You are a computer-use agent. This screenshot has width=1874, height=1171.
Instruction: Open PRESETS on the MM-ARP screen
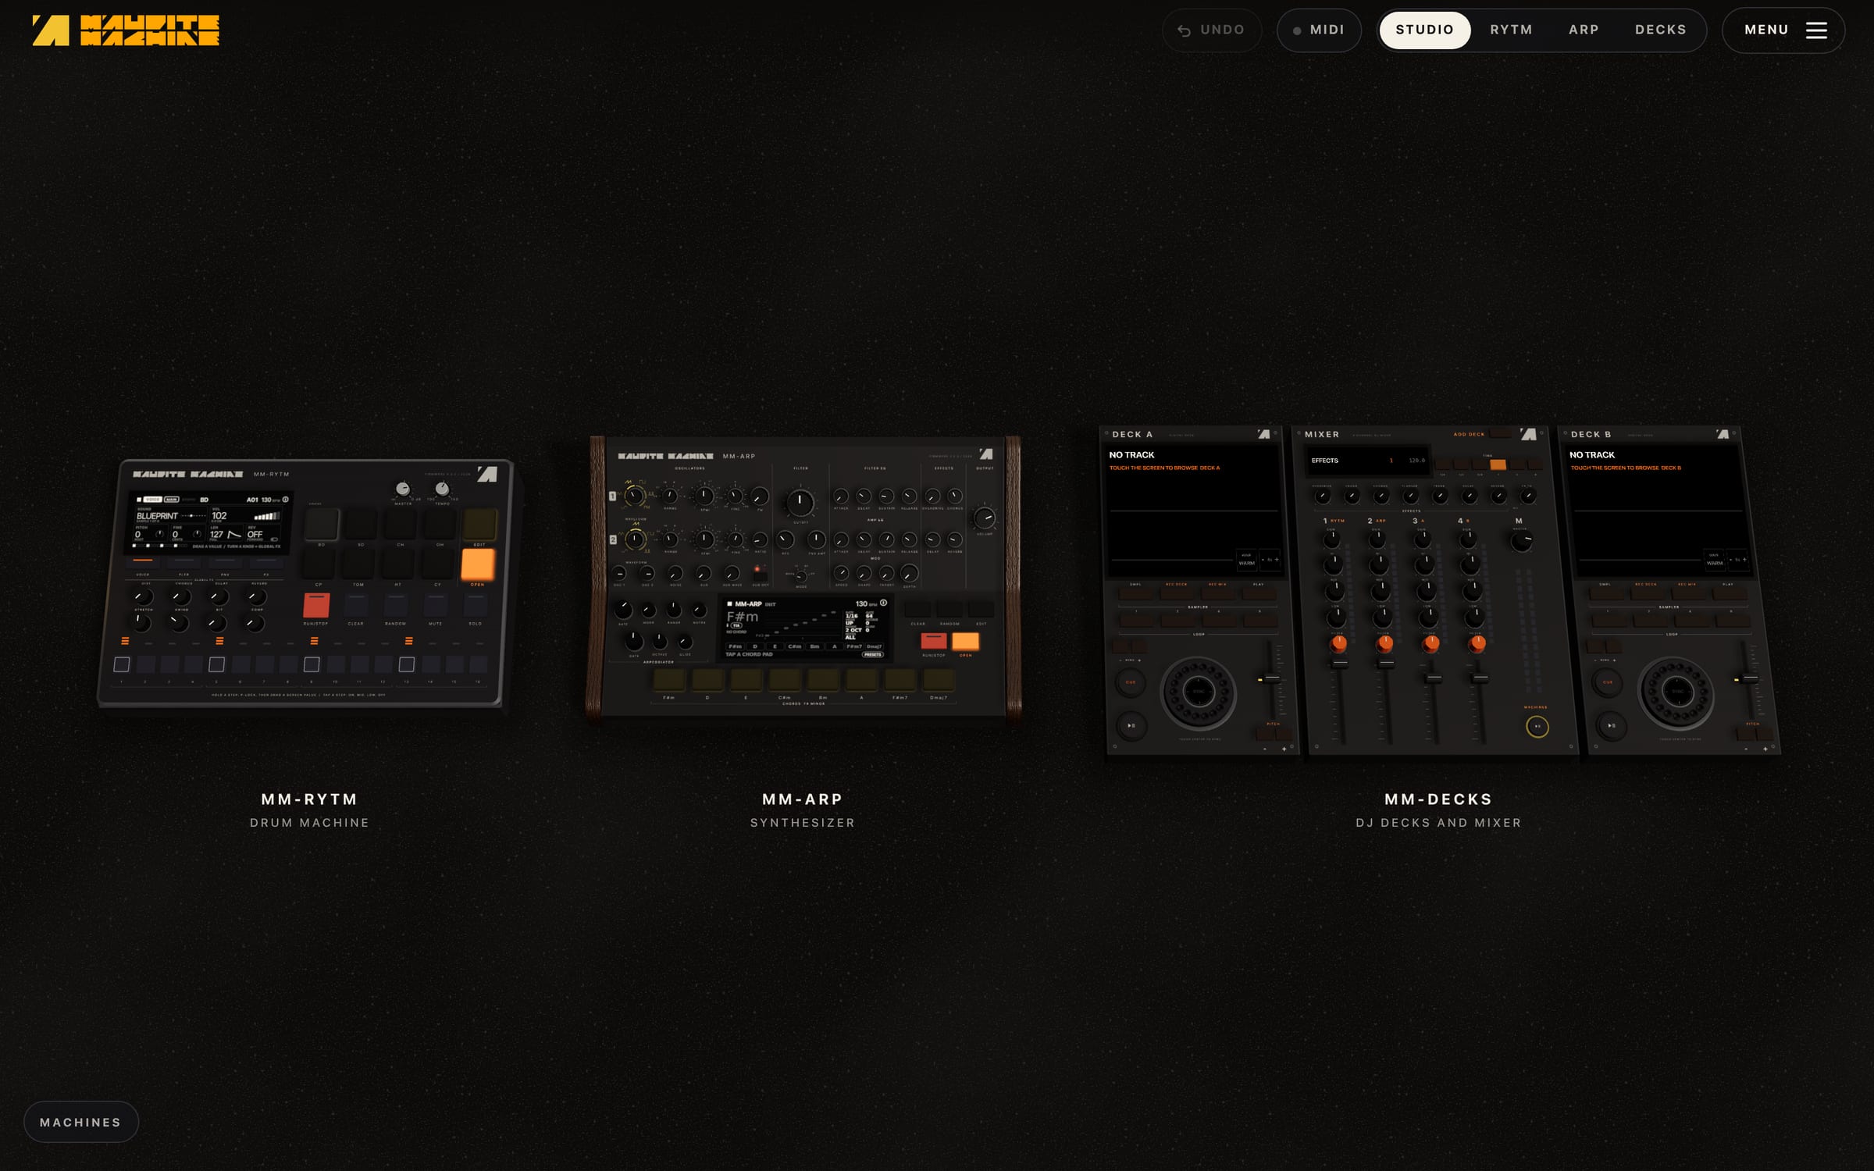872,654
